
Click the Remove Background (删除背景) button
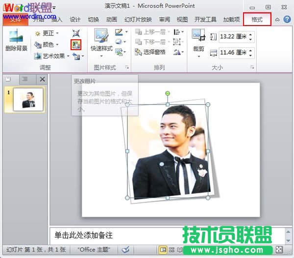click(17, 41)
